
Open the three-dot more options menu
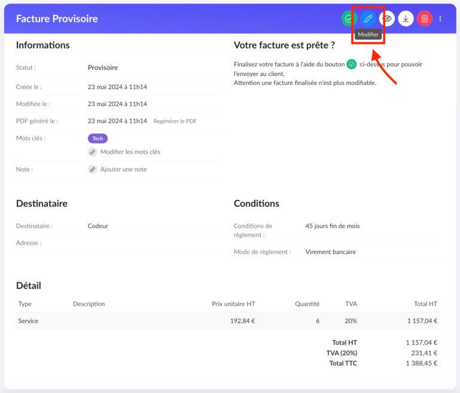tap(440, 19)
